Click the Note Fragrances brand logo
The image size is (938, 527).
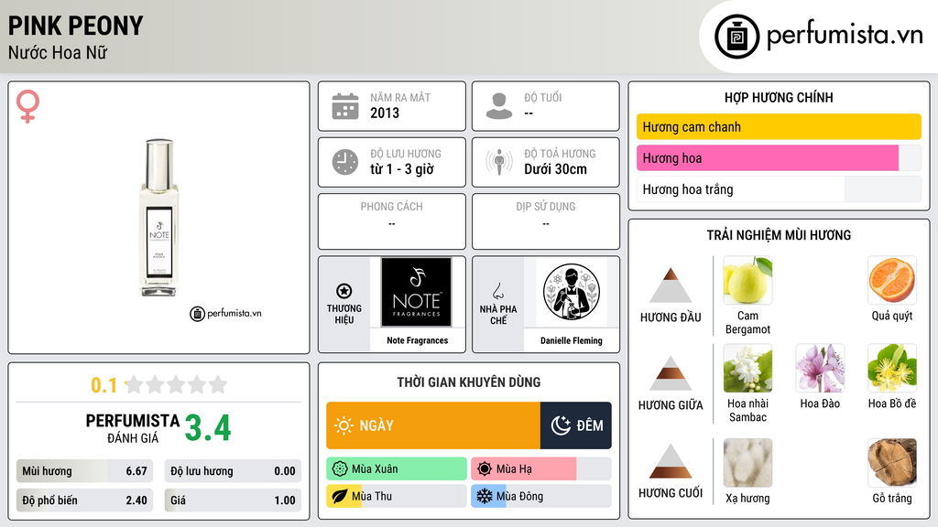(417, 292)
